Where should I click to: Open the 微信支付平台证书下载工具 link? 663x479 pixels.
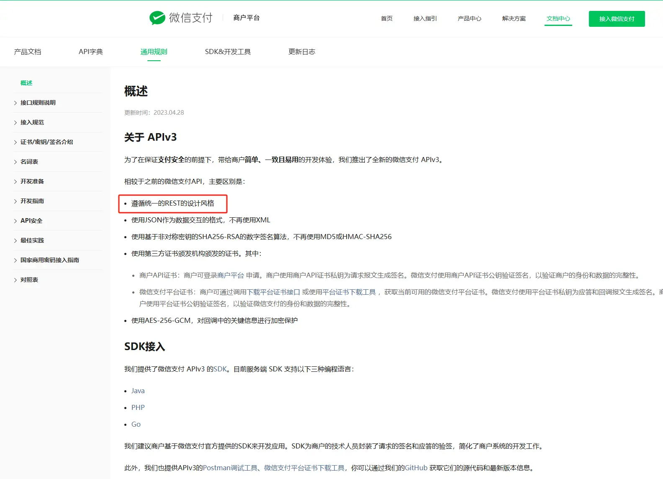click(x=304, y=468)
